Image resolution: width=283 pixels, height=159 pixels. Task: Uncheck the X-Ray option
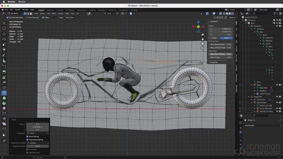(43, 17)
